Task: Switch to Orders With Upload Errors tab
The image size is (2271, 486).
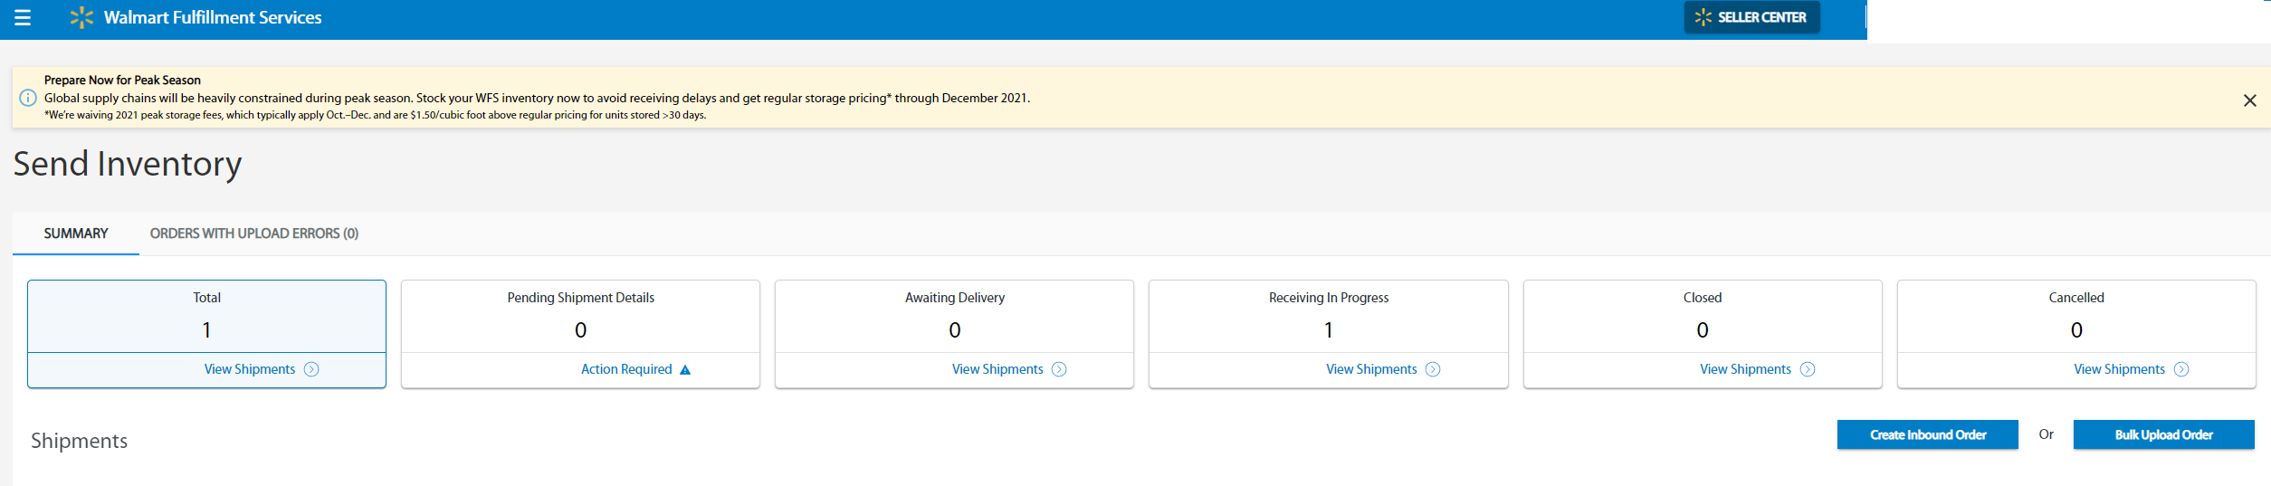Action: (254, 233)
